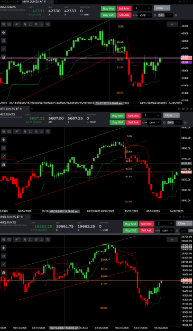Viewport: 193px width, 331px height.
Task: Click Close position for MYM
Action: (160, 8)
